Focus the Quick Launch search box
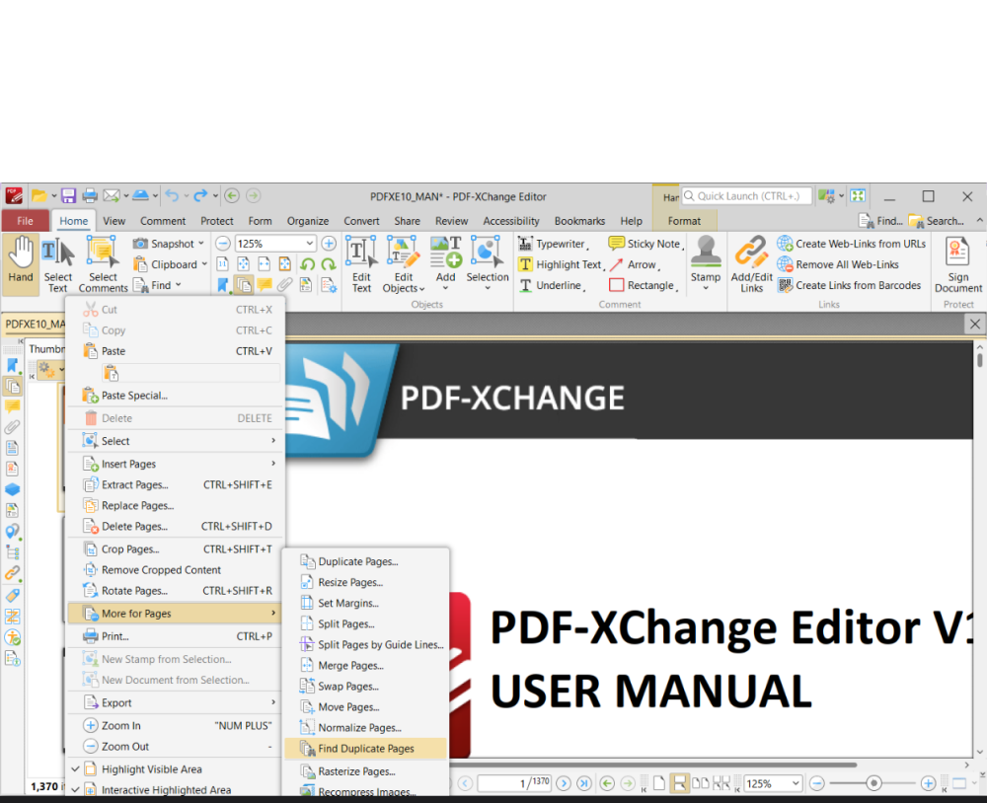 click(747, 195)
